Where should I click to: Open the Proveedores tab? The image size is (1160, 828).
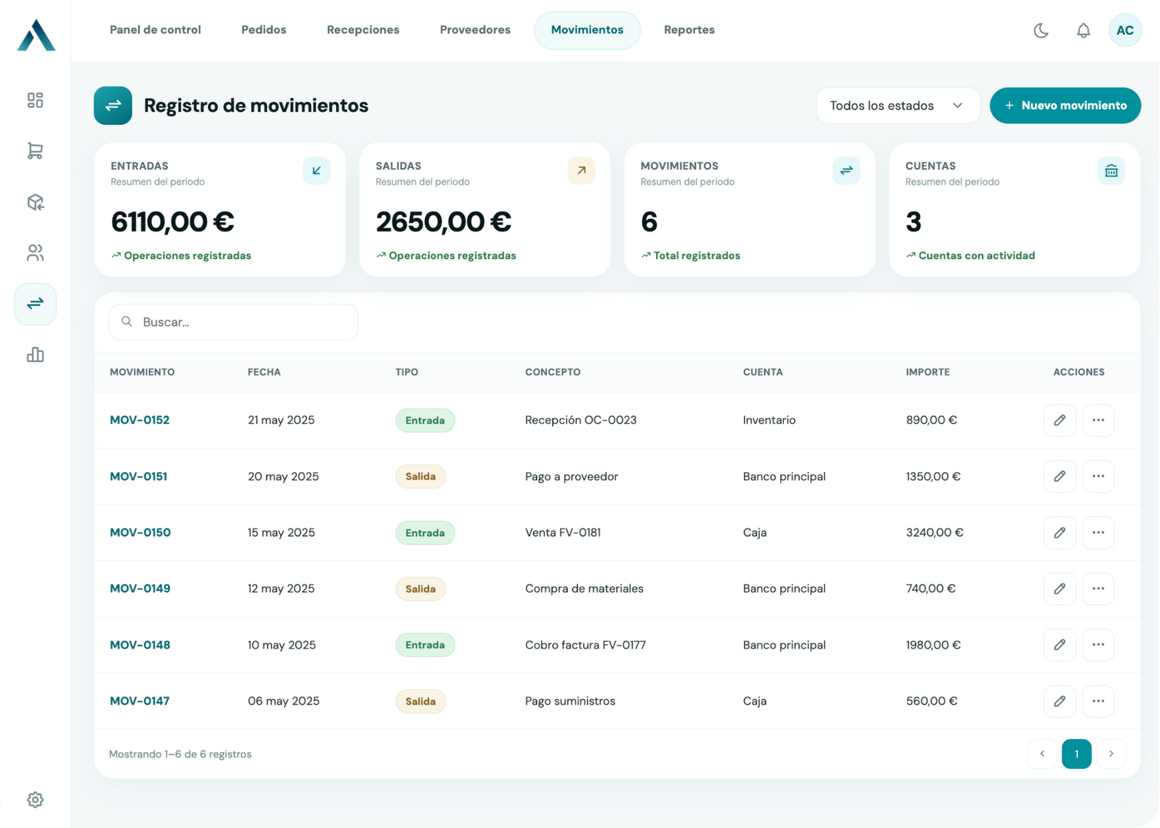pyautogui.click(x=475, y=30)
